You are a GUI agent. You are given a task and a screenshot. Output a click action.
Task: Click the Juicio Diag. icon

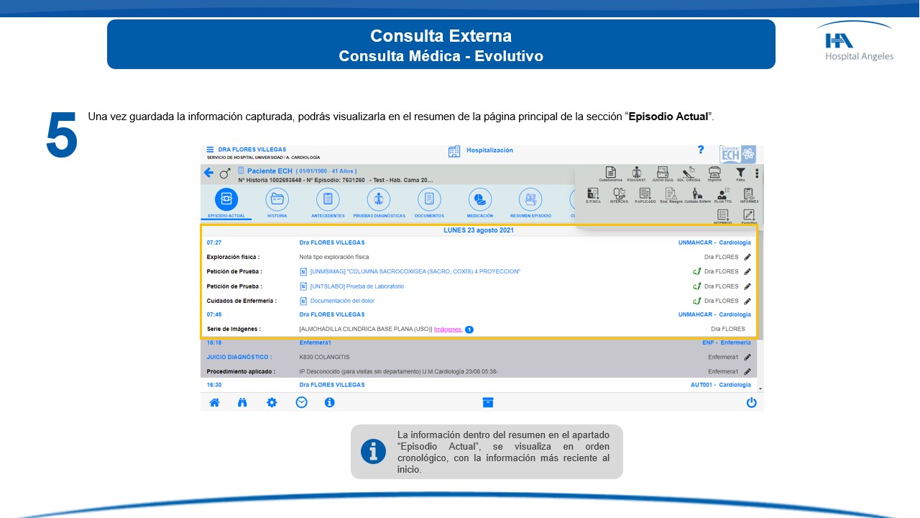(x=663, y=173)
